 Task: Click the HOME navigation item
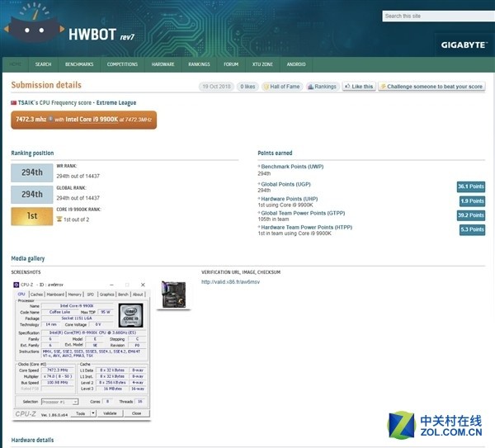pyautogui.click(x=15, y=64)
